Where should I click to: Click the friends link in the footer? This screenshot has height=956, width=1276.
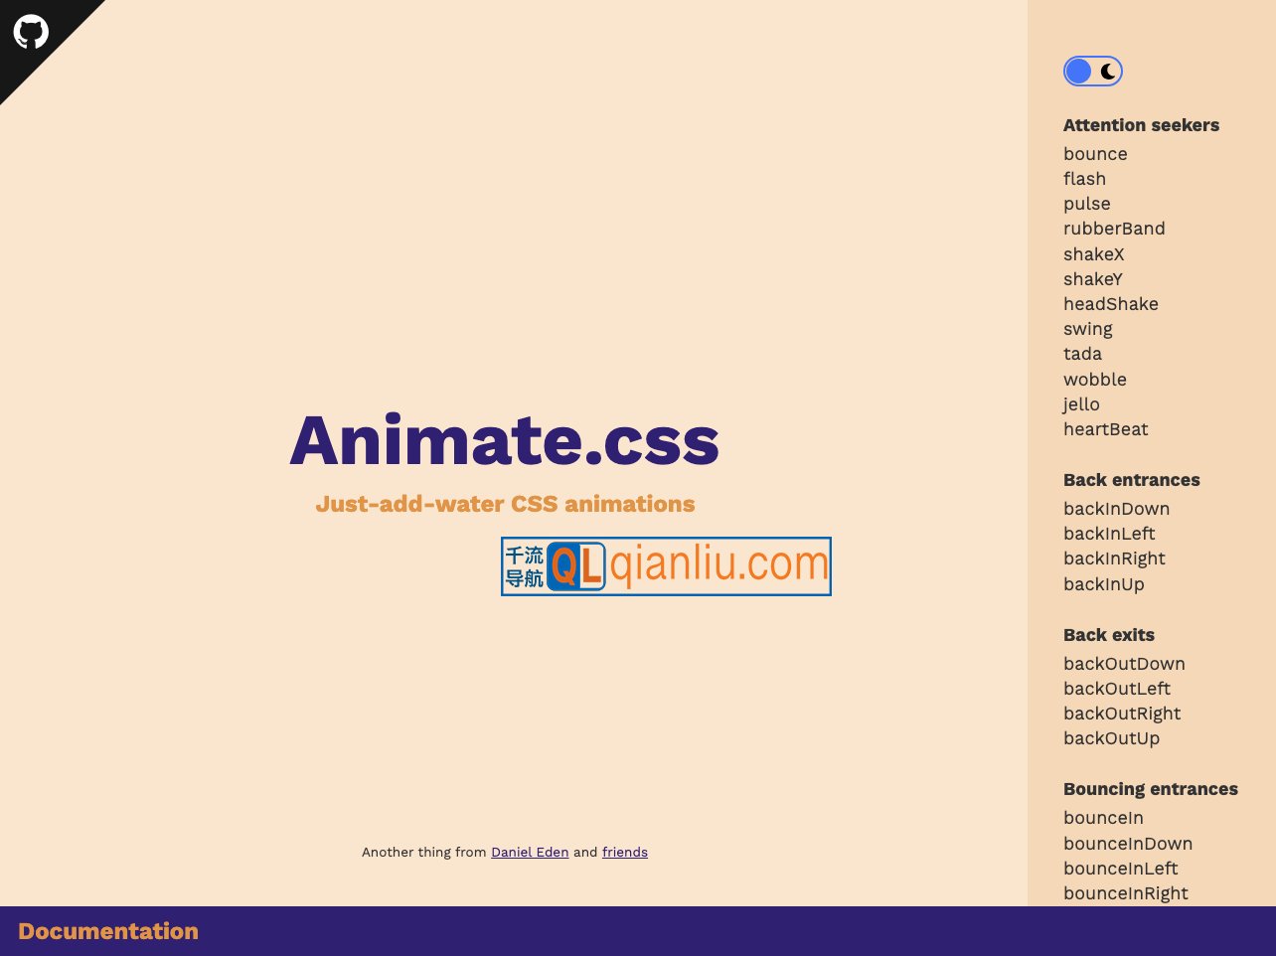pyautogui.click(x=625, y=852)
